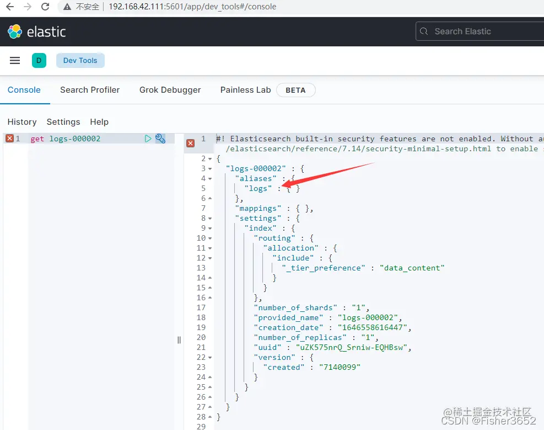Run request with green play icon
Screen dimensions: 544x430
click(148, 139)
